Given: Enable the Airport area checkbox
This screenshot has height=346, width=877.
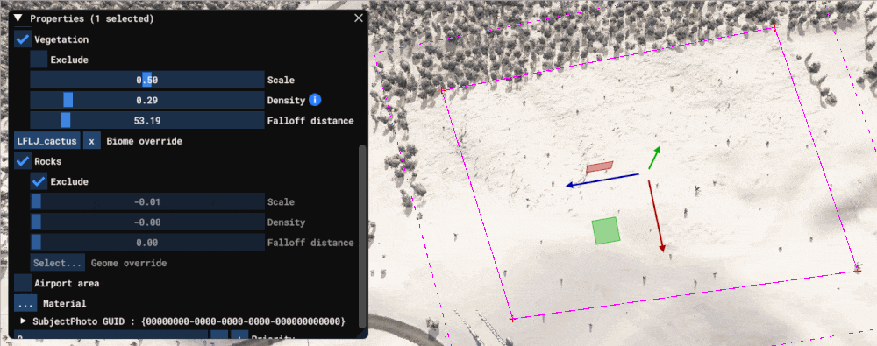Looking at the screenshot, I should 23,283.
